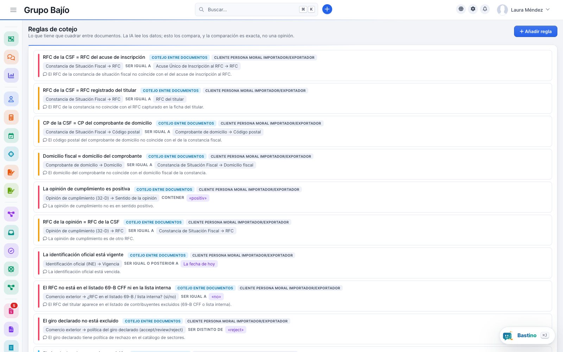This screenshot has height=352, width=563.
Task: Open rule 'La opinión de cumplimiento es positiva'
Action: (293, 197)
